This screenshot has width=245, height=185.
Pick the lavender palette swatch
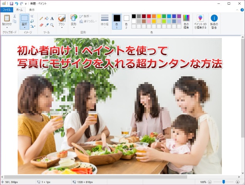pos(179,21)
